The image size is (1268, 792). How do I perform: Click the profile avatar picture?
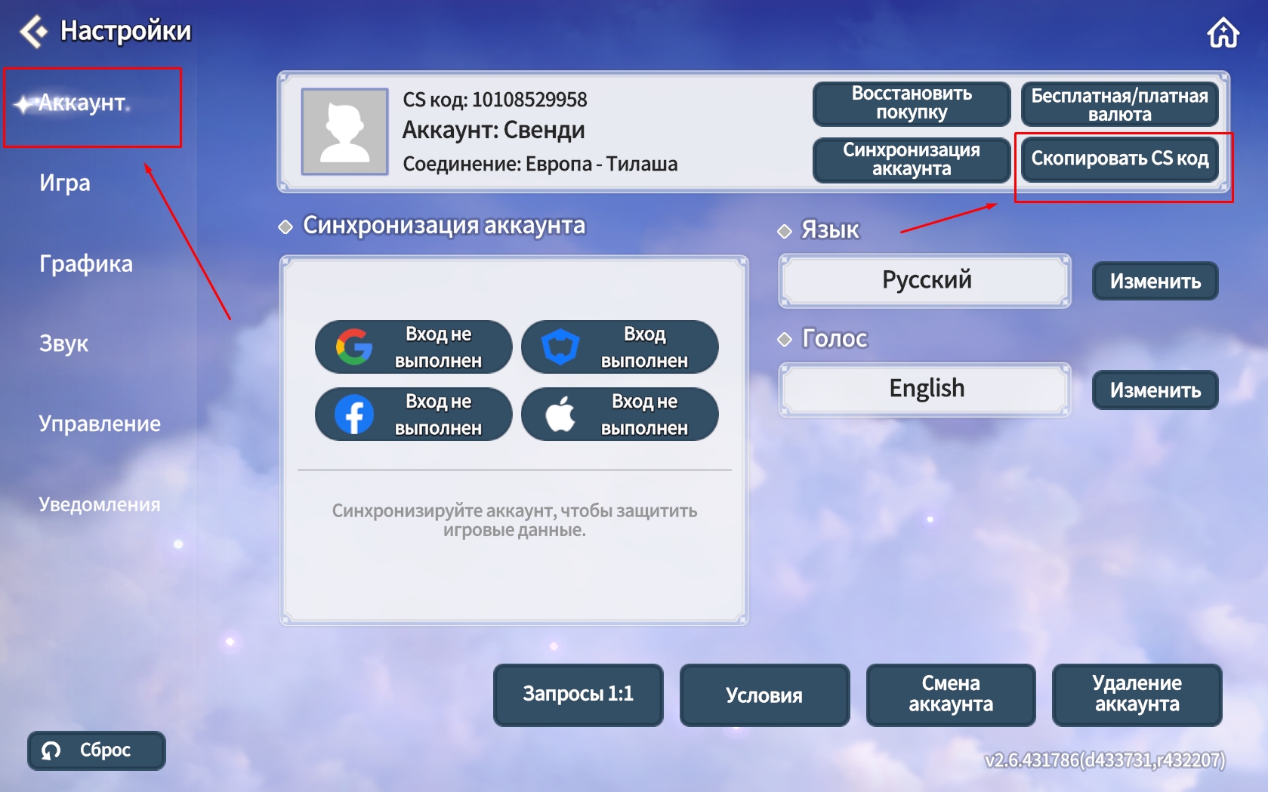coord(345,132)
